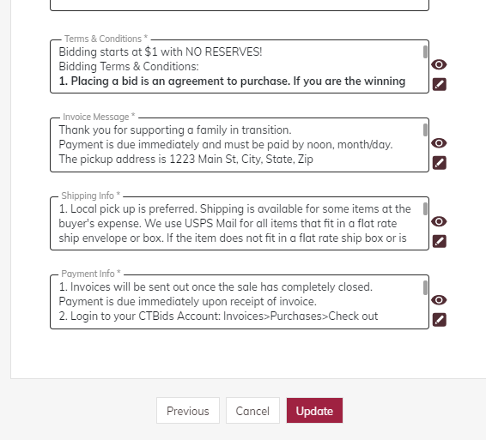Click the Update button
This screenshot has height=440, width=486.
[314, 411]
